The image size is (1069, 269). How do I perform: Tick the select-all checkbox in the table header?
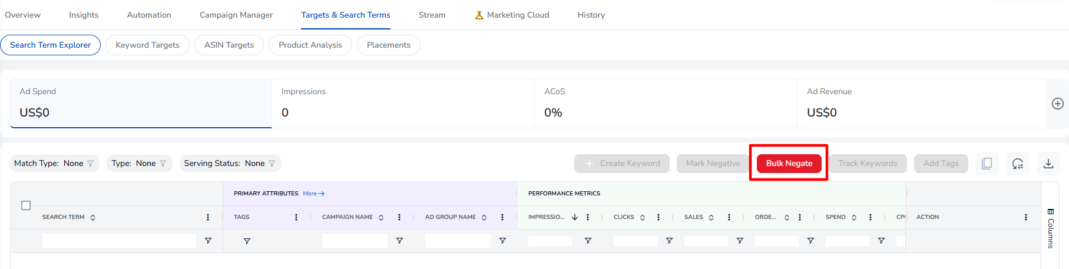point(26,205)
